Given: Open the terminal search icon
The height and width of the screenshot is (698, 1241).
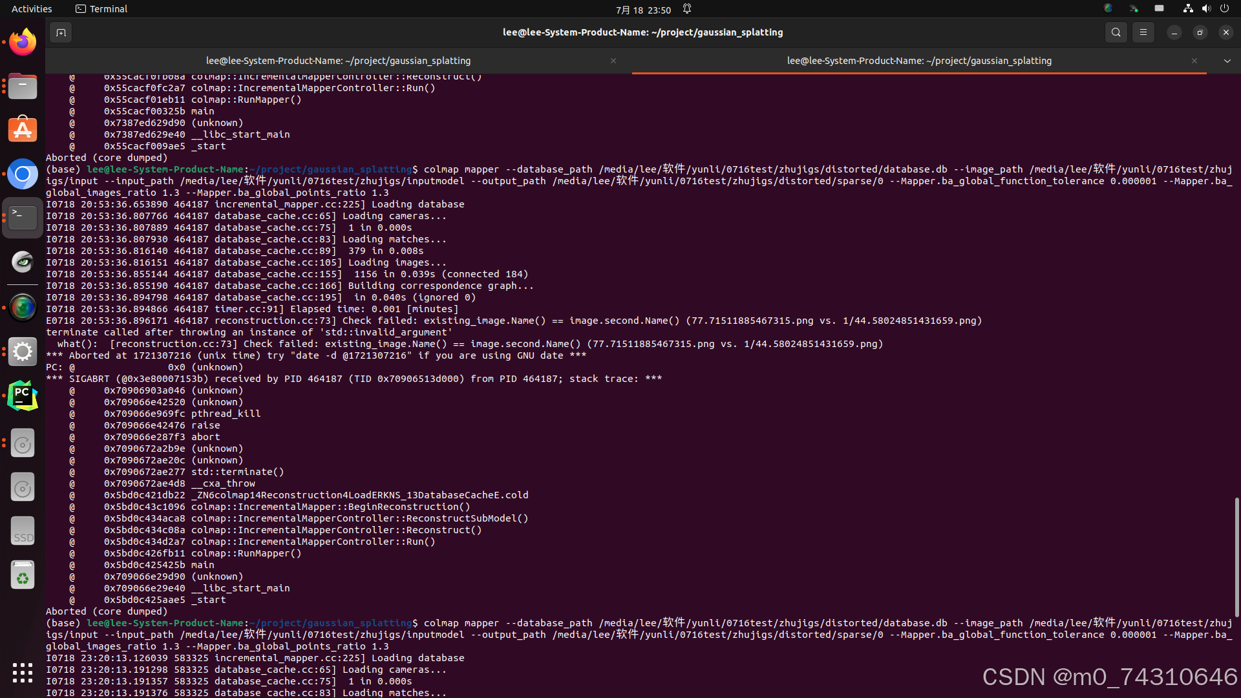Looking at the screenshot, I should [x=1116, y=32].
